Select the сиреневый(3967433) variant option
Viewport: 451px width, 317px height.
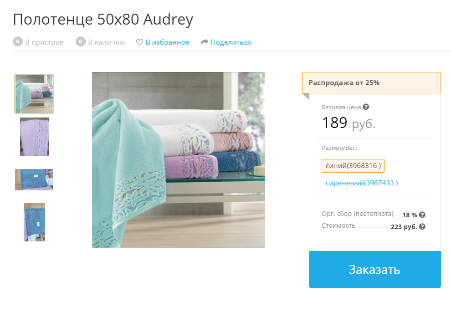(x=362, y=183)
